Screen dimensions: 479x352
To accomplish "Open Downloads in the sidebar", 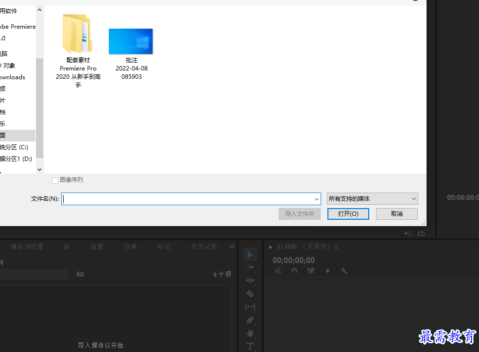I will 13,77.
